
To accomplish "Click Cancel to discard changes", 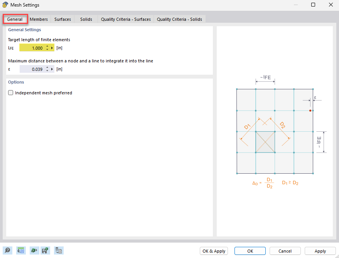I will (285, 251).
